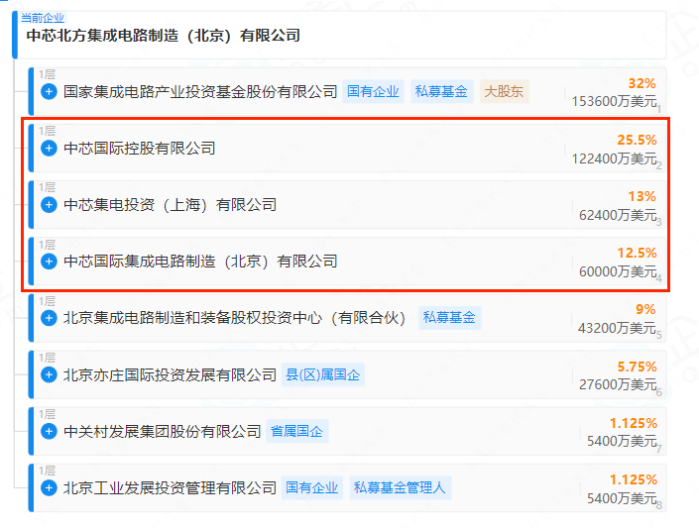This screenshot has height=528, width=699.
Task: Open 中芯国际控股有限公司 company link
Action: click(140, 149)
